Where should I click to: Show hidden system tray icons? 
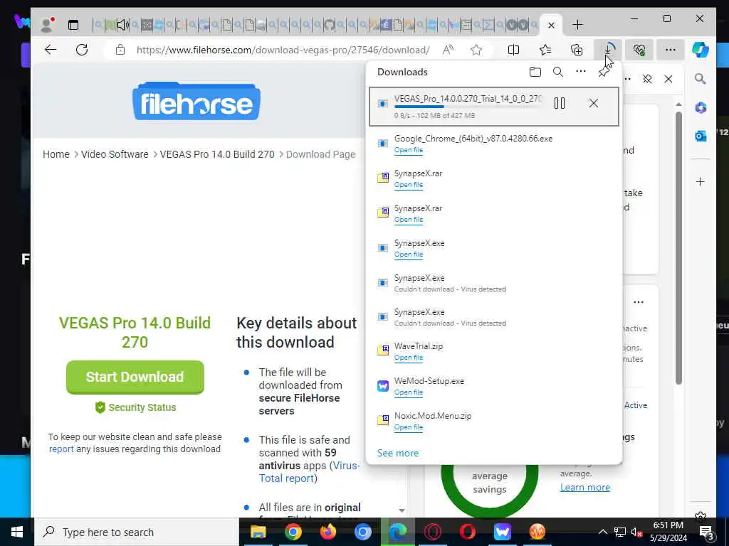pyautogui.click(x=602, y=532)
